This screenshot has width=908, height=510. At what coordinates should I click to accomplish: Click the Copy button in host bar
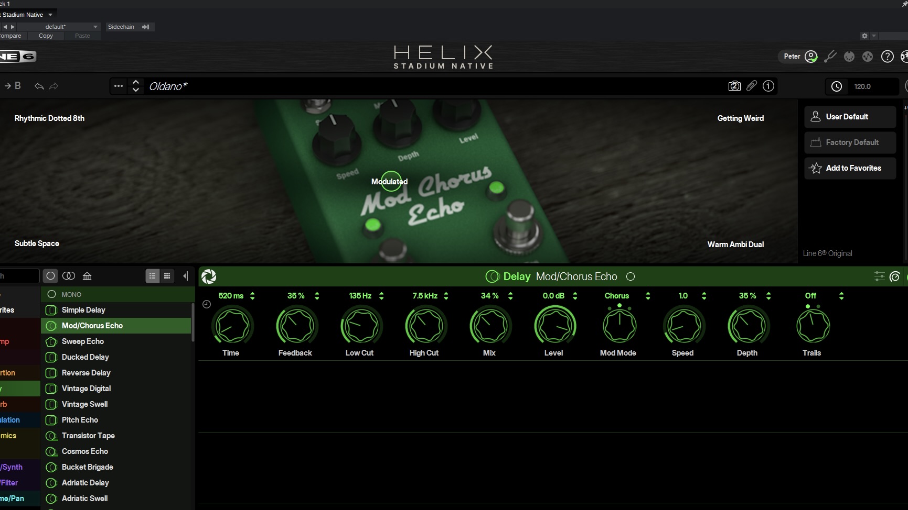(46, 36)
